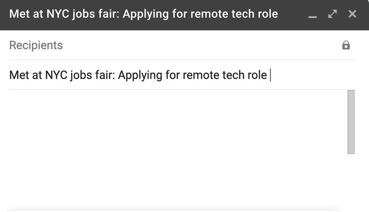Click the lock encryption icon
369x212 pixels.
click(x=346, y=45)
